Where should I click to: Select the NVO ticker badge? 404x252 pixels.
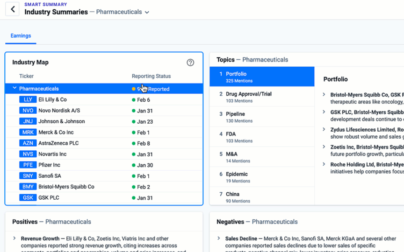click(28, 111)
